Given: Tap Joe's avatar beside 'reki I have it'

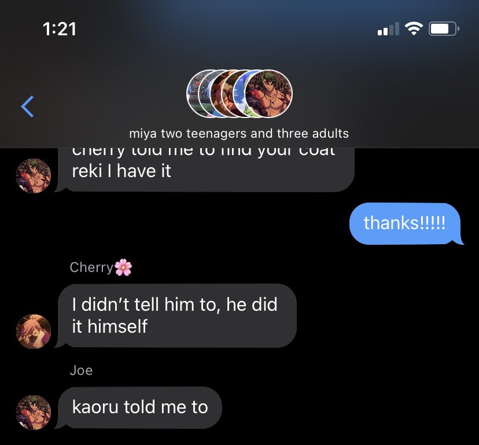Looking at the screenshot, I should click(34, 176).
